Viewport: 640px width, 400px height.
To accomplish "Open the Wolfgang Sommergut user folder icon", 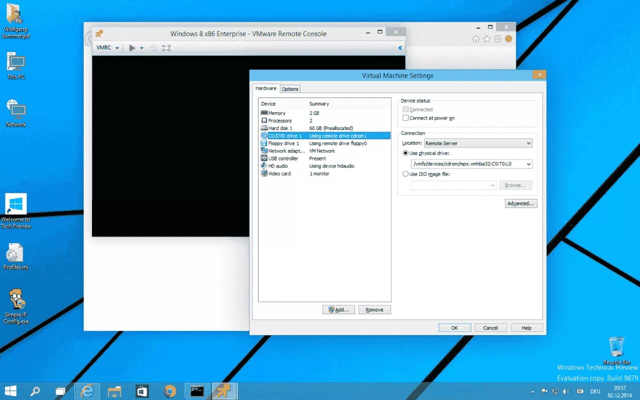I will 15,20.
